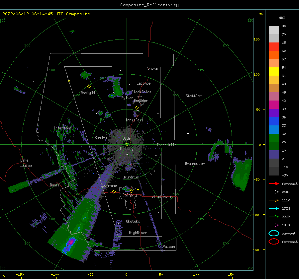Image resolution: width=299 pixels, height=279 pixels.
Task: Click the RedDeer city label
Action: coord(141,101)
